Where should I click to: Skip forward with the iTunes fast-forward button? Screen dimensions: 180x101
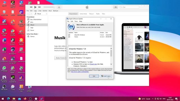(x=39, y=7)
